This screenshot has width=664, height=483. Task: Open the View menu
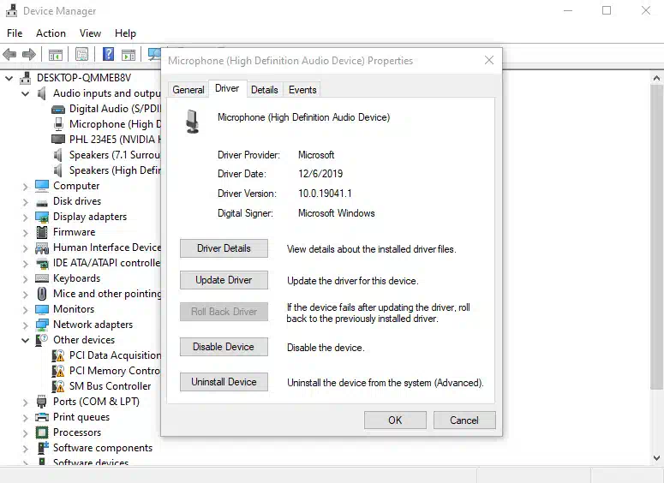90,33
